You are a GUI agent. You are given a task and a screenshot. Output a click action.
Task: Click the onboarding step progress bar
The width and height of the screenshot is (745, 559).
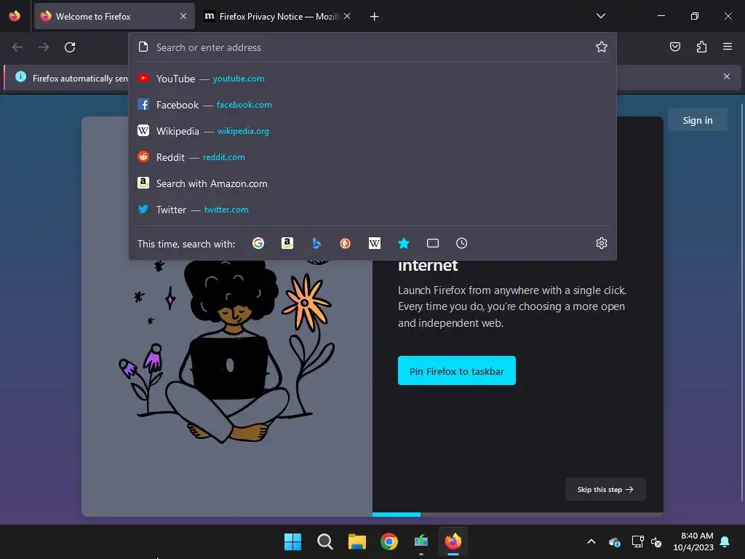pyautogui.click(x=518, y=515)
